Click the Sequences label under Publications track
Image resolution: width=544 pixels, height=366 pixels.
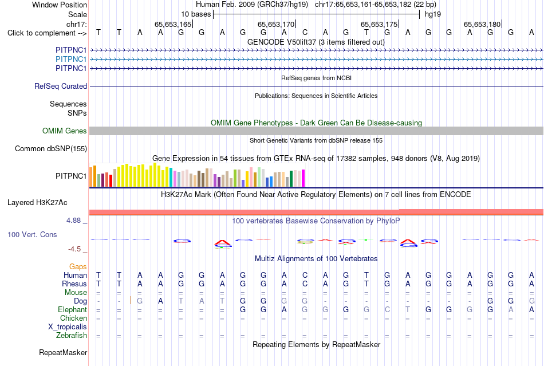[x=68, y=104]
